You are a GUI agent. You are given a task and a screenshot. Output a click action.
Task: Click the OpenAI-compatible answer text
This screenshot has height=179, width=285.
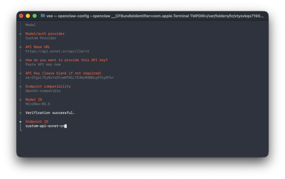tap(43, 91)
